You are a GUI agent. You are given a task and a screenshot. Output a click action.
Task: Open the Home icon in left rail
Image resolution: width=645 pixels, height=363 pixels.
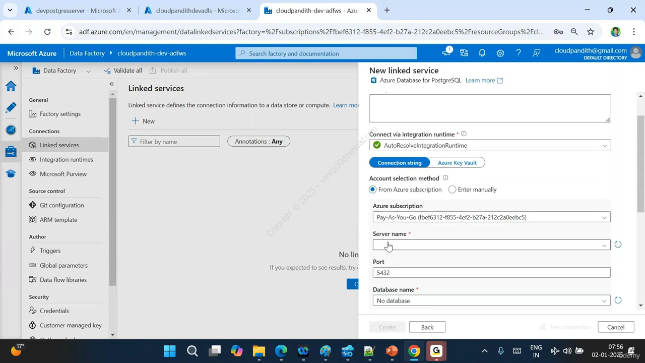(x=11, y=86)
